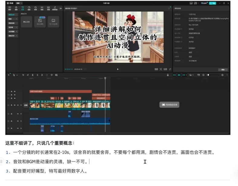Expand the 智能文本 sidebar category
The image size is (238, 186).
pyautogui.click(x=13, y=36)
